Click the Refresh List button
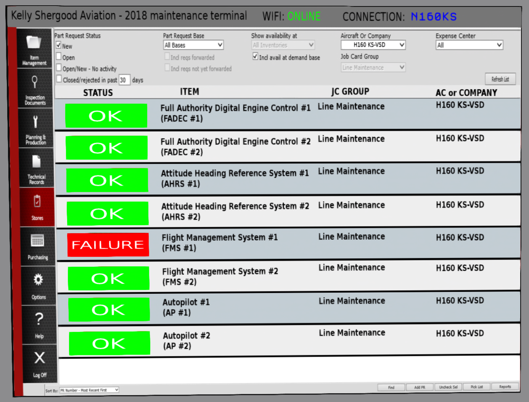The image size is (529, 402). pyautogui.click(x=500, y=79)
